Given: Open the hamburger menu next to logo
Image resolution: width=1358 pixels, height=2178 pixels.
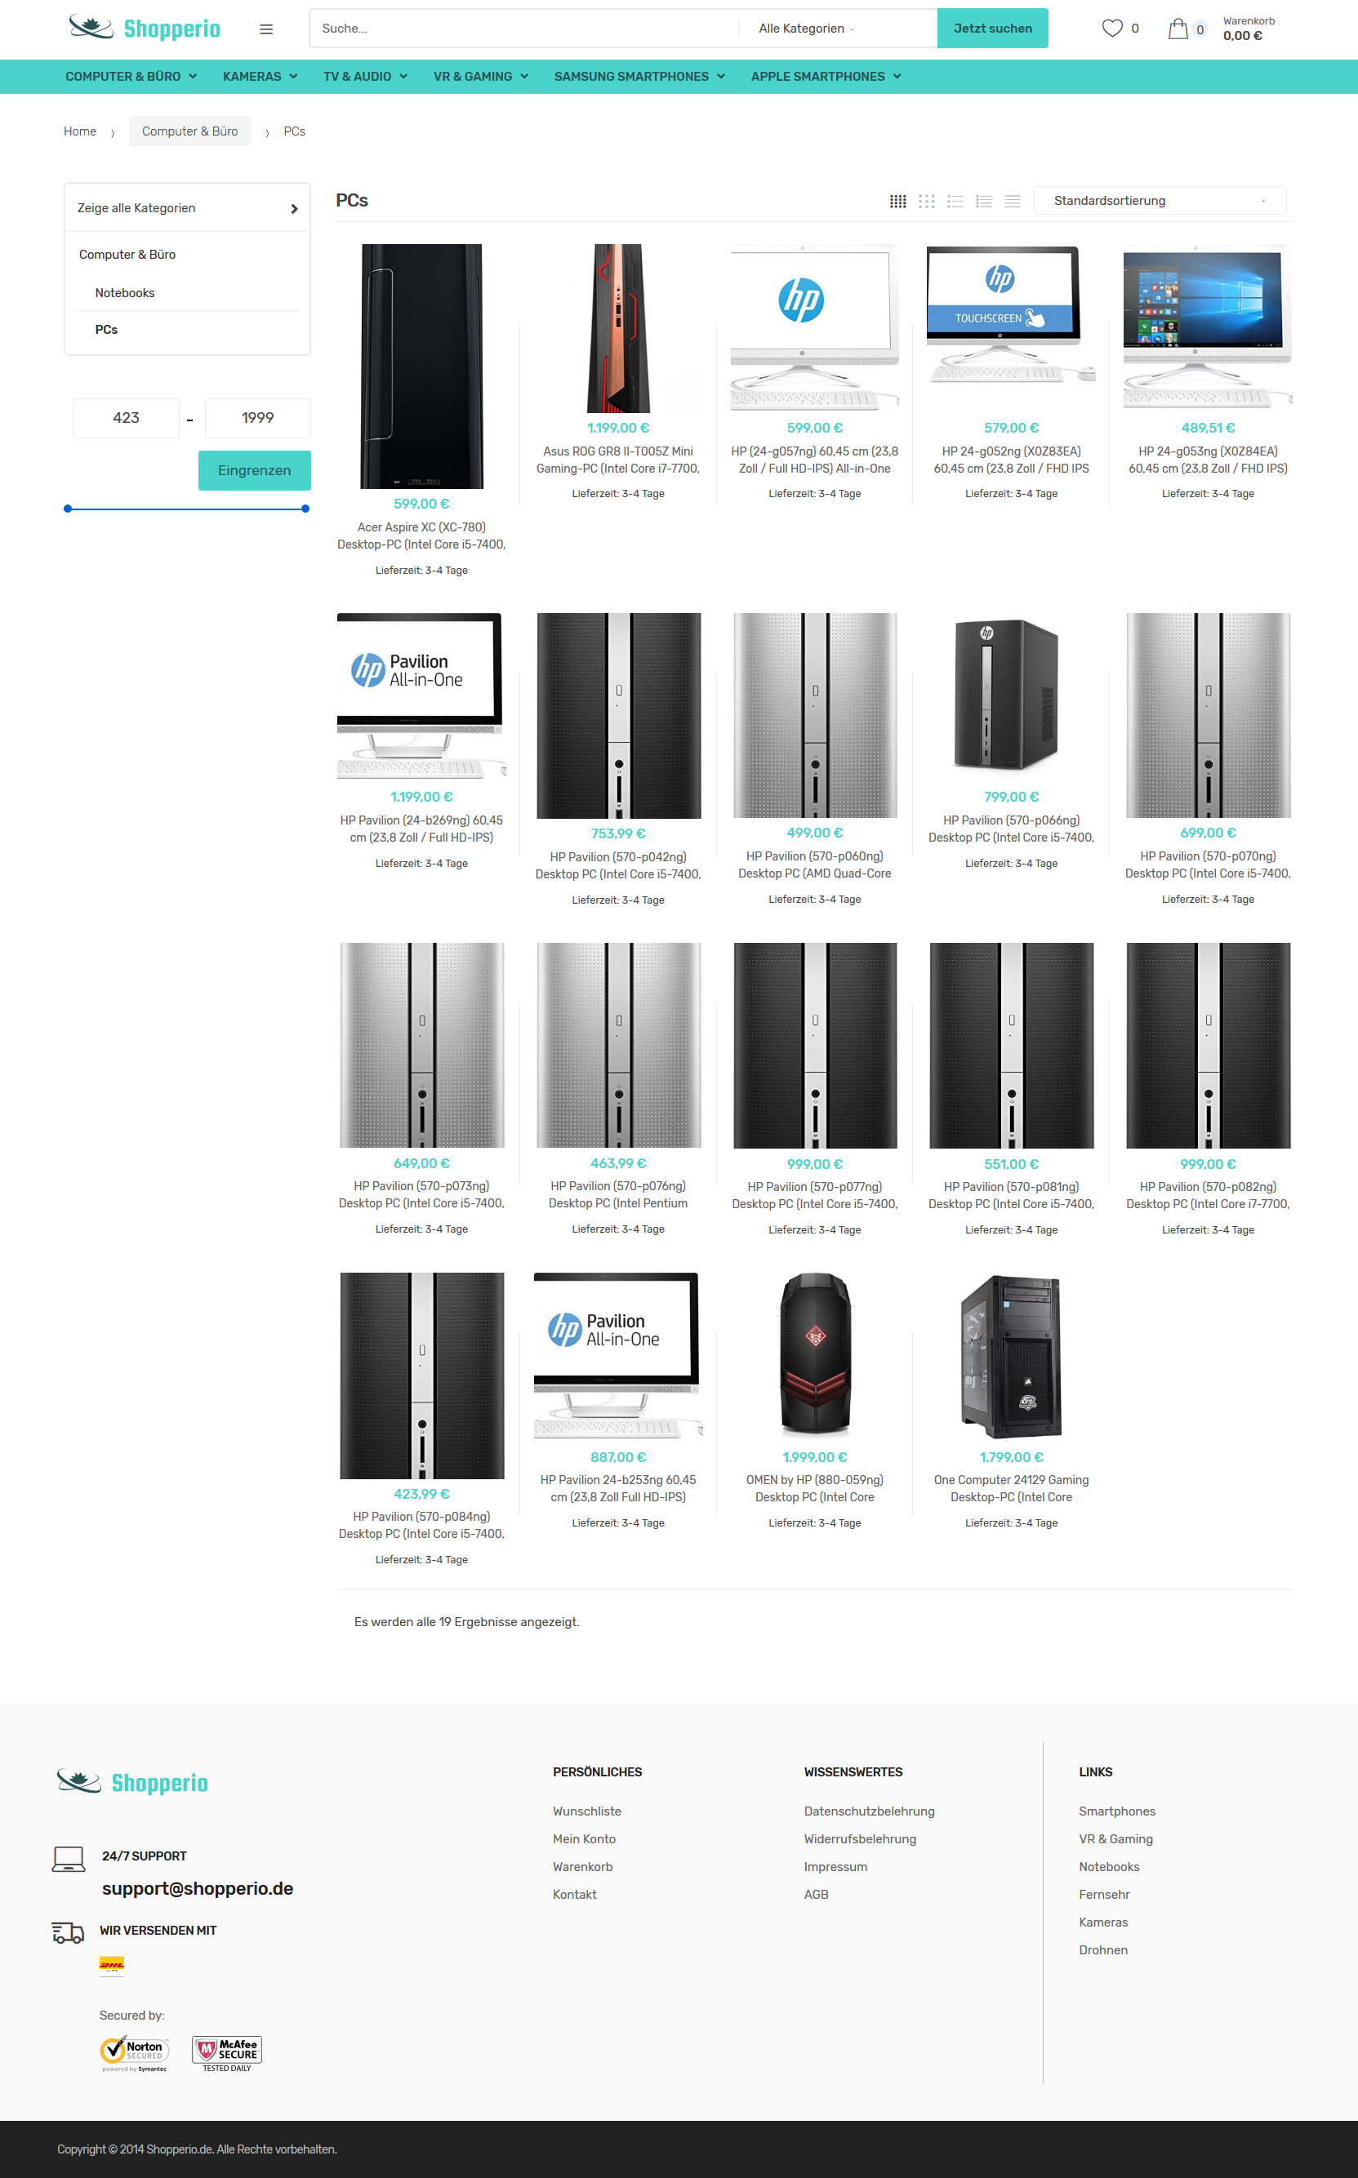Looking at the screenshot, I should click(x=266, y=29).
